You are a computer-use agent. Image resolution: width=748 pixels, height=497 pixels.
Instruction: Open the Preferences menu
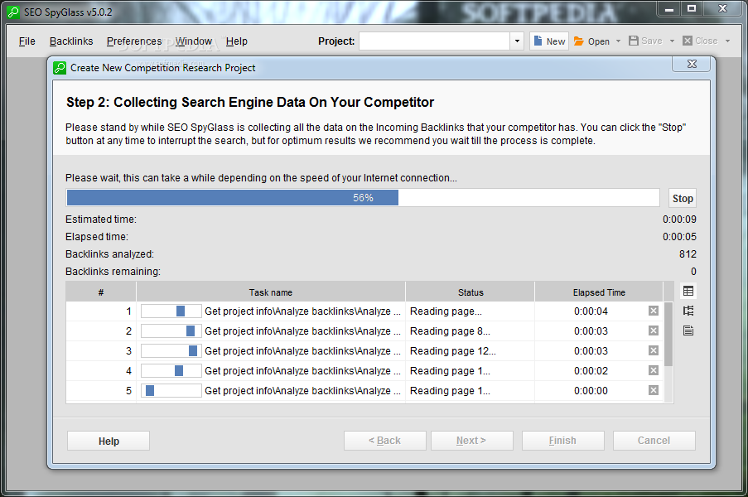(x=134, y=41)
